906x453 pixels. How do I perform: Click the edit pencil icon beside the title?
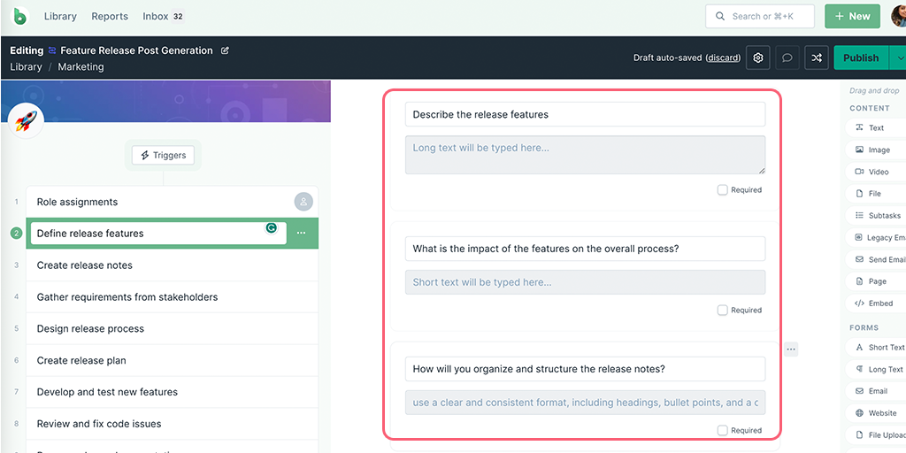225,50
